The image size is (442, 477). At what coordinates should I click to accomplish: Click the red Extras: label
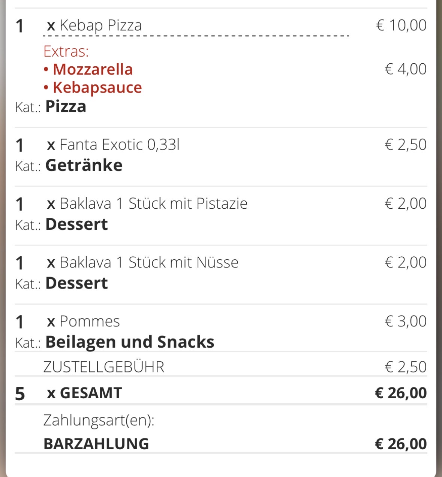point(66,51)
